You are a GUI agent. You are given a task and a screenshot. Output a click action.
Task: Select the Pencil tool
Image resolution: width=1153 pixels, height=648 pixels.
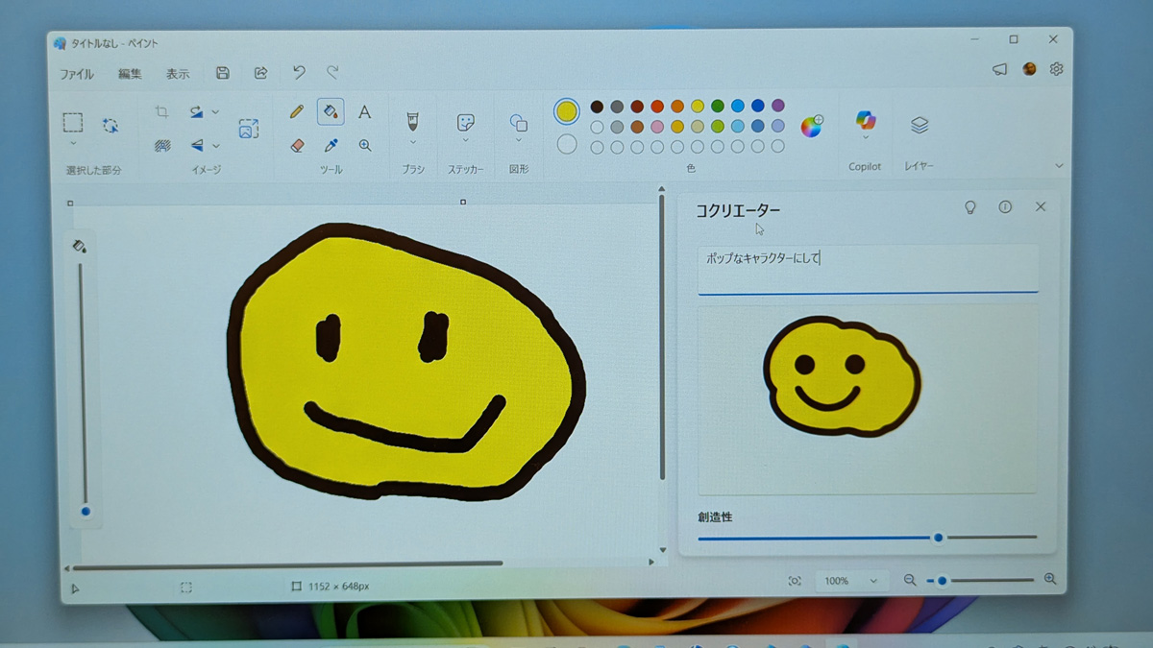(x=297, y=112)
